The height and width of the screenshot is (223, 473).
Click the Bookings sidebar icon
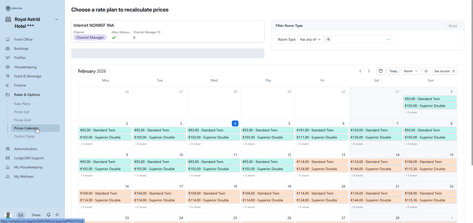tap(7, 48)
